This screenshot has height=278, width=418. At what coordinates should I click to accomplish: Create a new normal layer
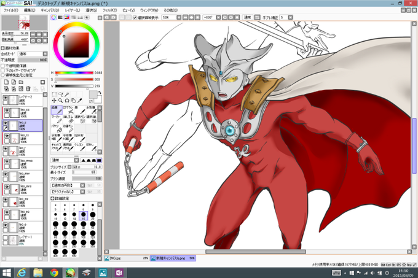(x=6, y=82)
